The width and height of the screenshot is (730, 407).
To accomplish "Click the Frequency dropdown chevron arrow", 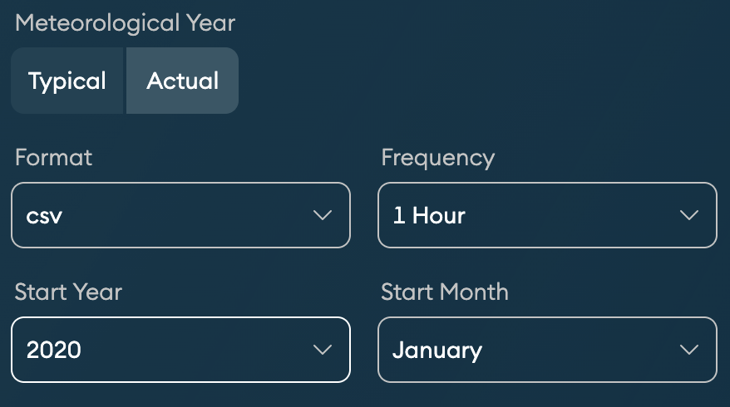I will click(688, 216).
